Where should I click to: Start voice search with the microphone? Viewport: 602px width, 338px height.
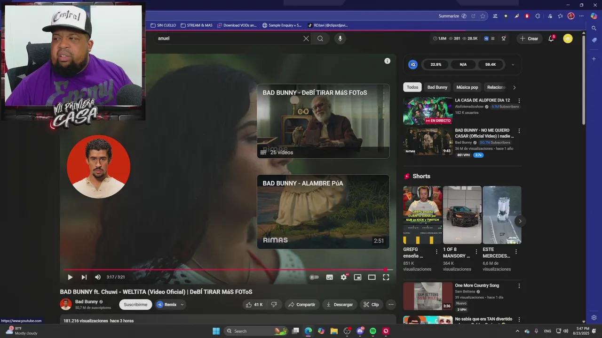pyautogui.click(x=340, y=38)
